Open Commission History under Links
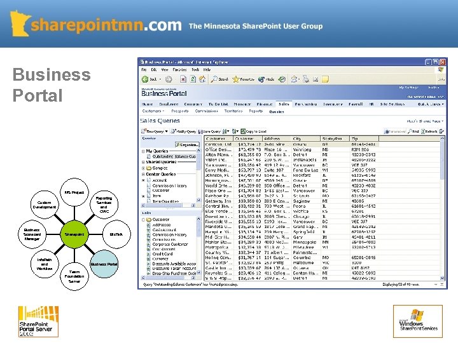The height and width of the screenshot is (343, 458). pos(169,234)
